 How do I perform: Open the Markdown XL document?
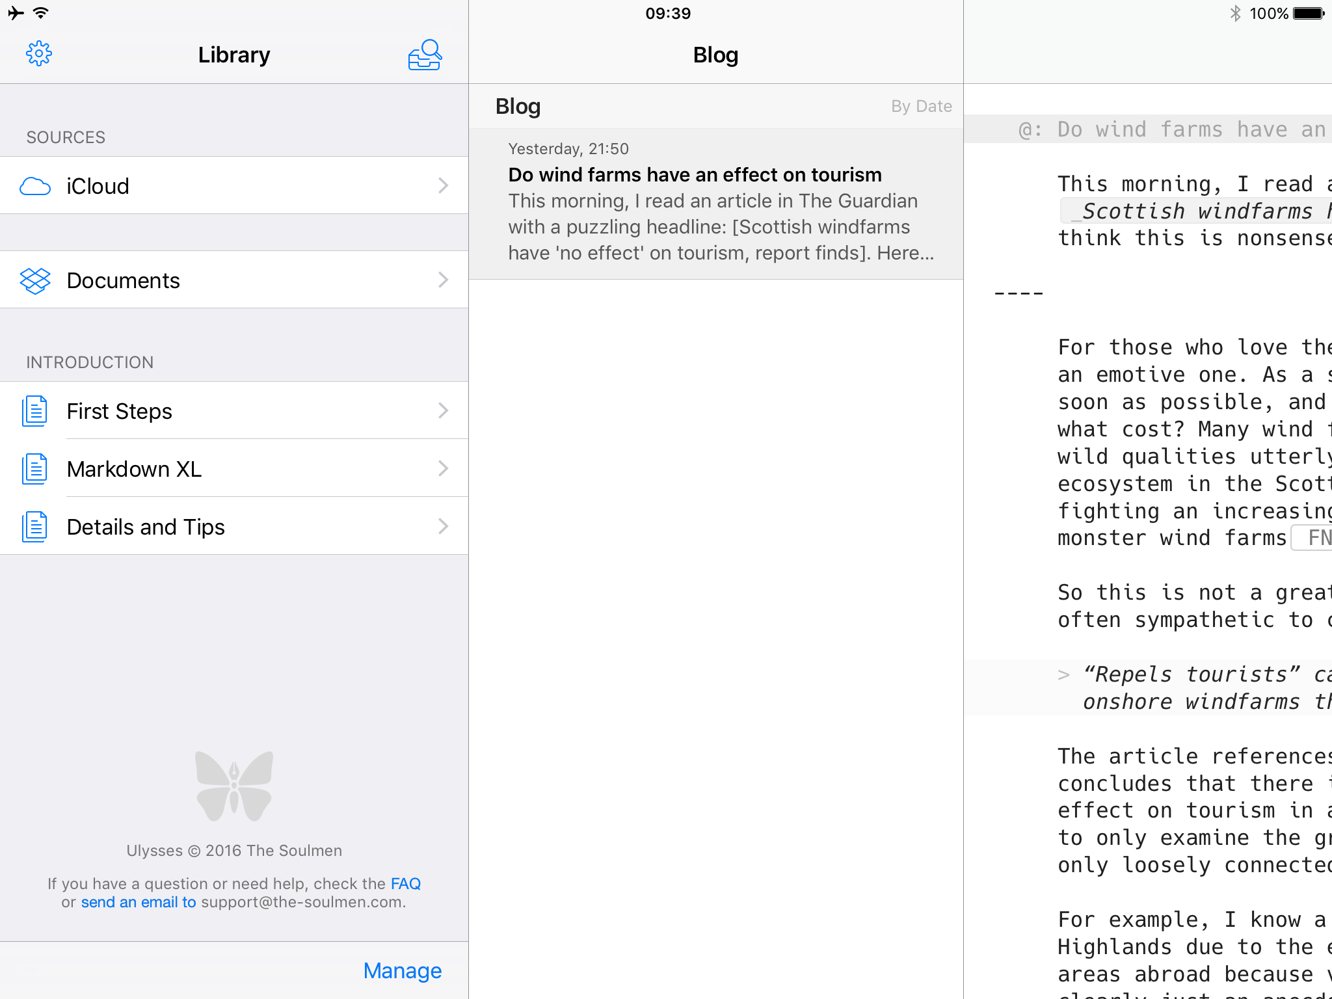click(x=235, y=469)
